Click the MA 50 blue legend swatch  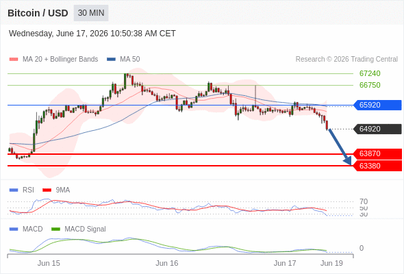(111, 60)
